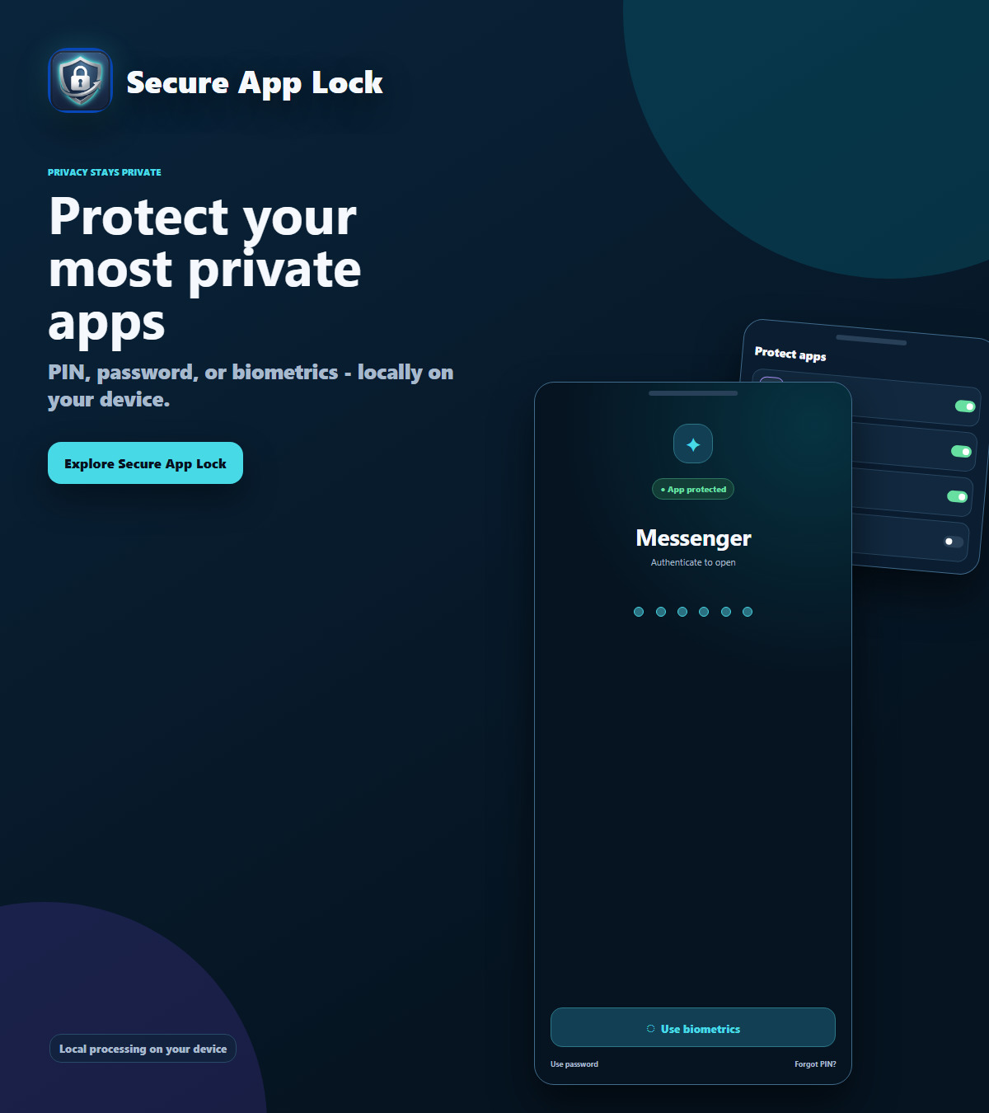Click the biometrics spinner icon in button
This screenshot has width=989, height=1113.
pos(650,1029)
